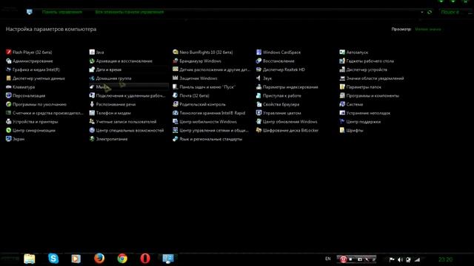
Task: Open Язык и региональные стандарты
Action: (x=210, y=140)
